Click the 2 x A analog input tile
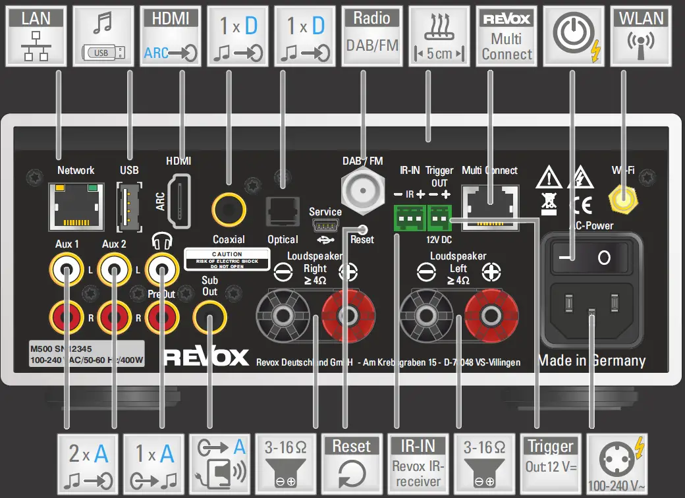 [88, 464]
